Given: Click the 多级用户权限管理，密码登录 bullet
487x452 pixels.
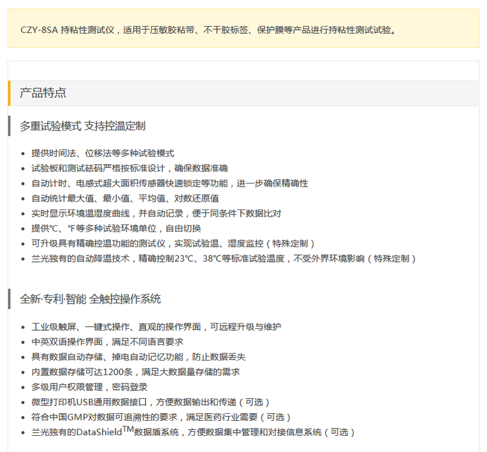Looking at the screenshot, I should click(x=89, y=387).
